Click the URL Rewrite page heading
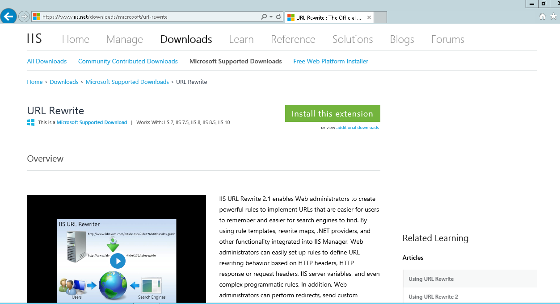The image size is (560, 304). (x=55, y=111)
